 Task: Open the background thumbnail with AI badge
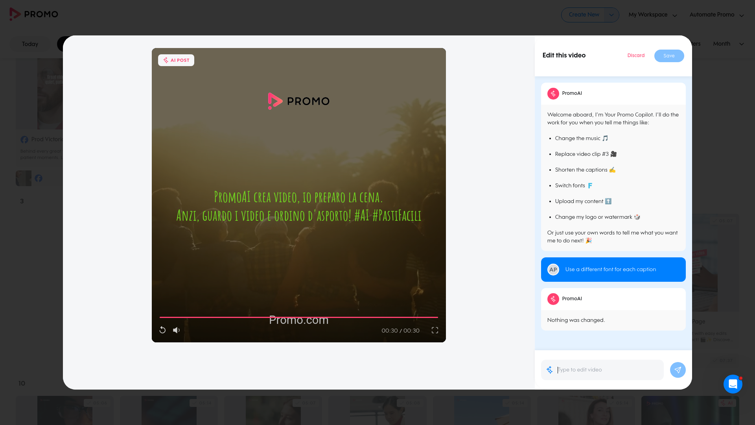click(690, 410)
